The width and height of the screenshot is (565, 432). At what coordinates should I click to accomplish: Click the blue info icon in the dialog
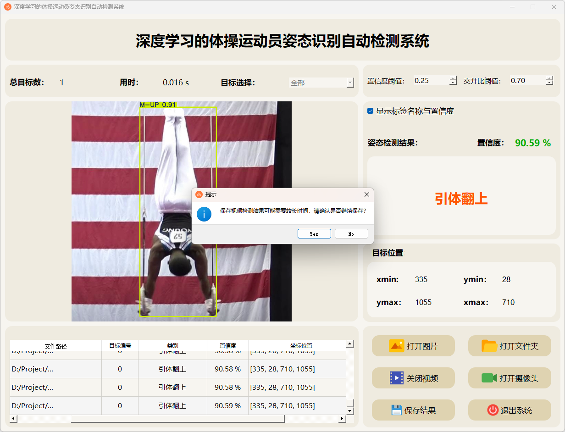pos(204,214)
